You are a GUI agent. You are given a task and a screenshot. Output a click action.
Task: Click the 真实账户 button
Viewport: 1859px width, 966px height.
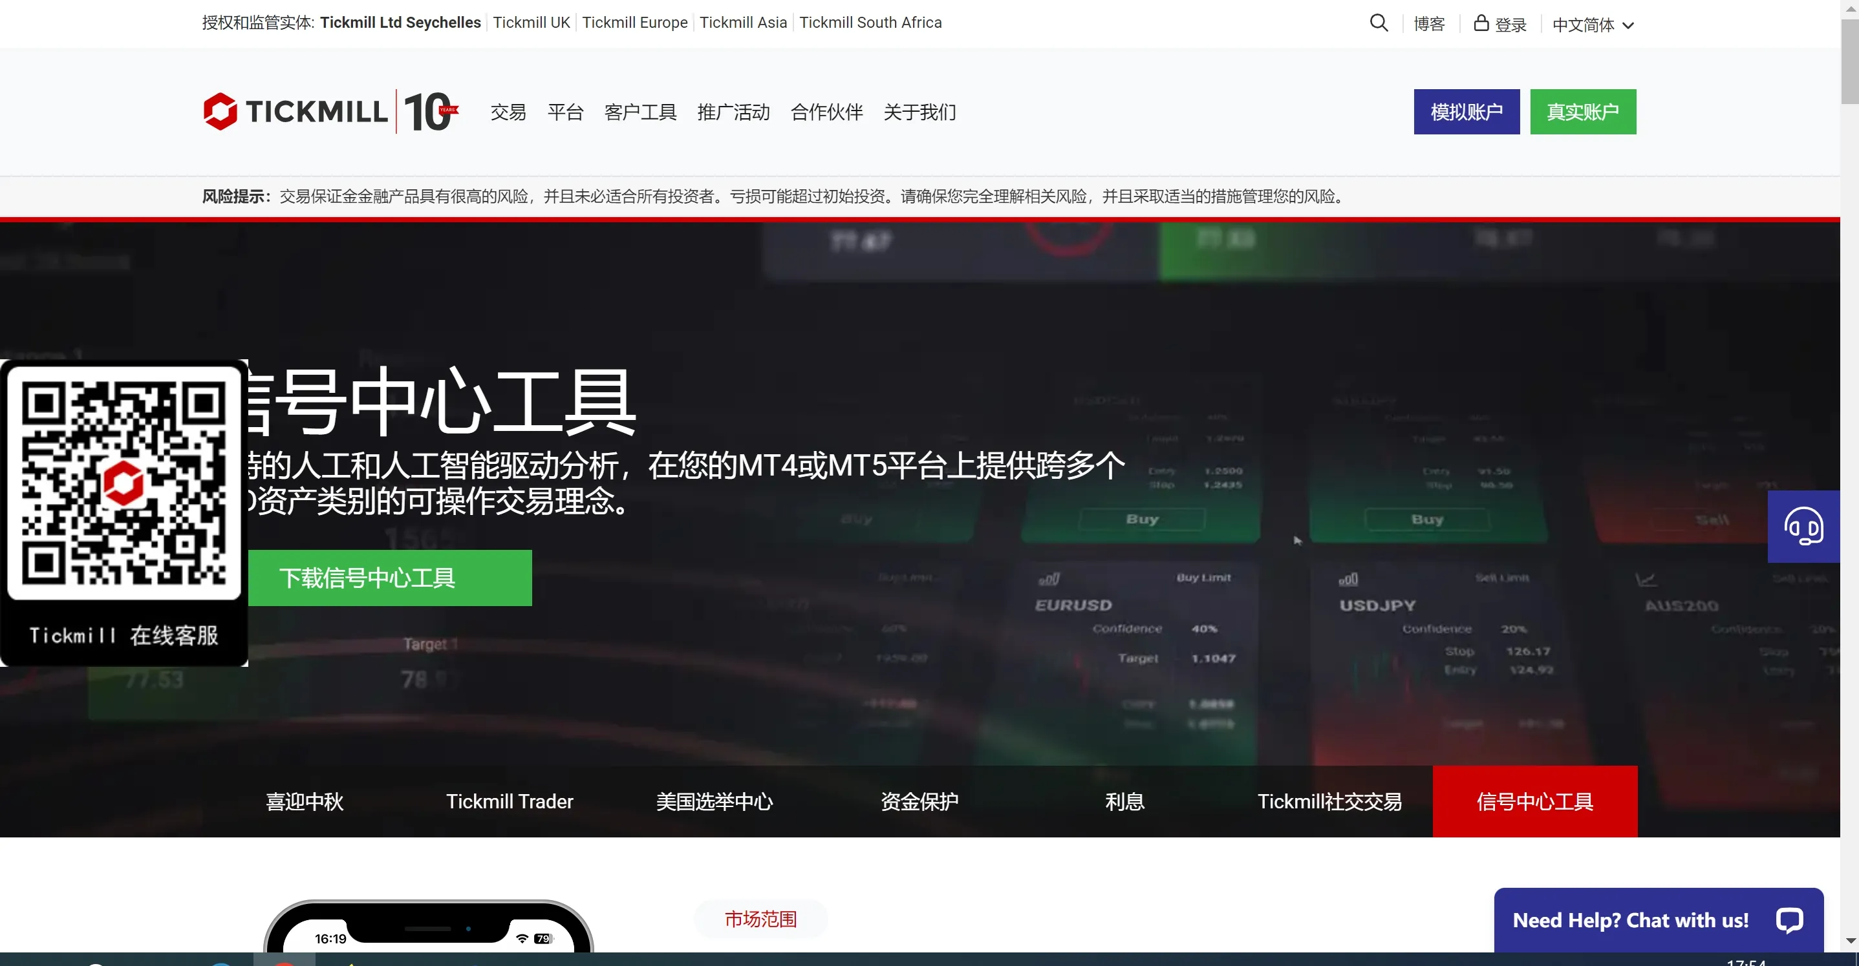[1583, 112]
